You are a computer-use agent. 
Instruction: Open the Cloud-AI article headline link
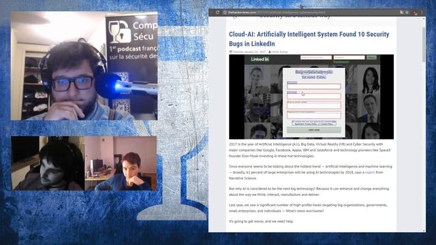point(309,39)
